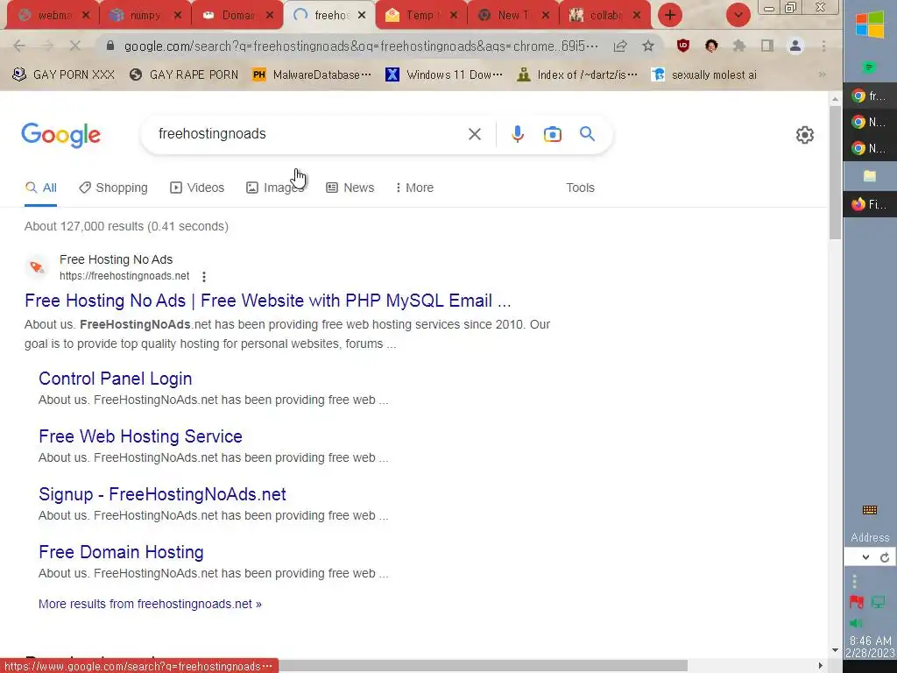Click the blue magnifier search button

(587, 134)
